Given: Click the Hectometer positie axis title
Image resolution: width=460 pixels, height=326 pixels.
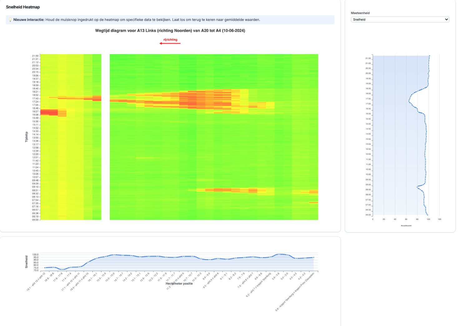Looking at the screenshot, I should click(x=179, y=284).
